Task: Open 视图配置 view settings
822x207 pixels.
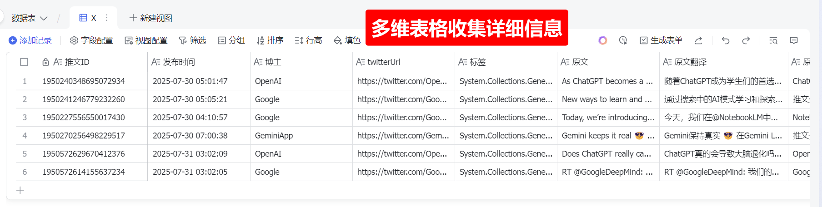Action: coord(146,40)
